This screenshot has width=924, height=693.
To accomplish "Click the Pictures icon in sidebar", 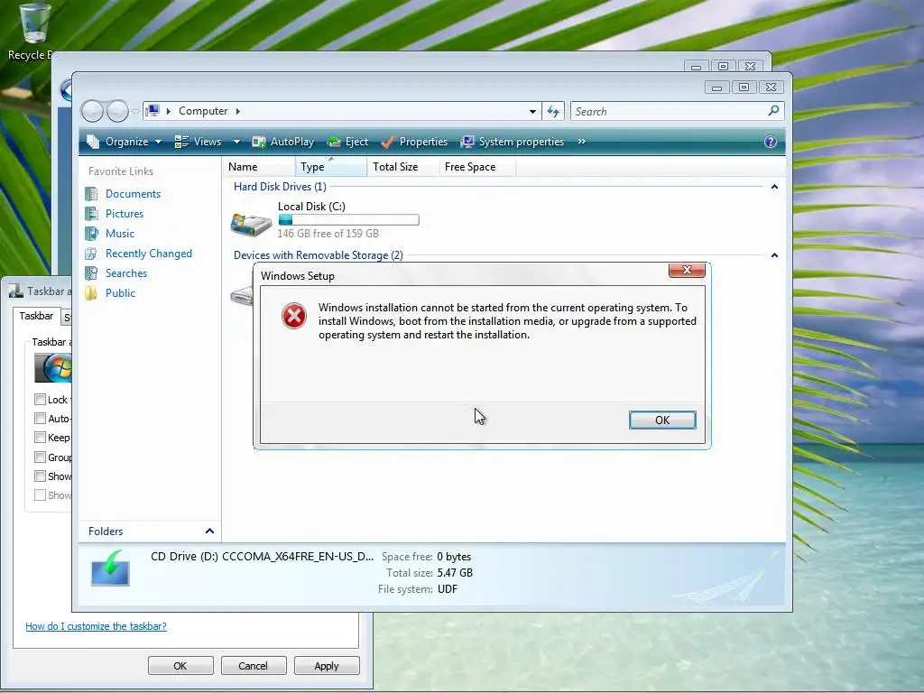I will (91, 214).
